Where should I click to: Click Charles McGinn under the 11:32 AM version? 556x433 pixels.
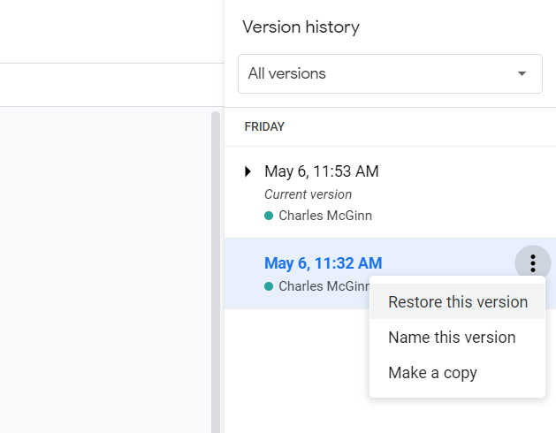tap(324, 286)
